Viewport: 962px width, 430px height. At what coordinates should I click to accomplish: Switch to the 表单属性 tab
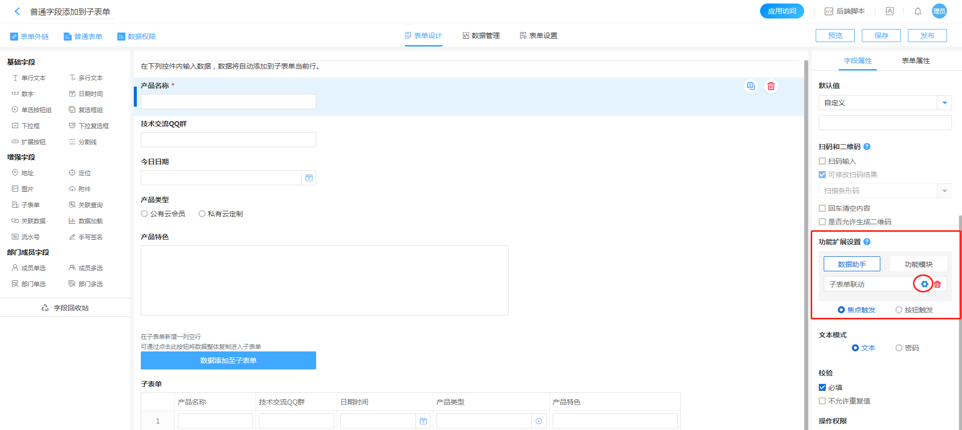point(915,61)
